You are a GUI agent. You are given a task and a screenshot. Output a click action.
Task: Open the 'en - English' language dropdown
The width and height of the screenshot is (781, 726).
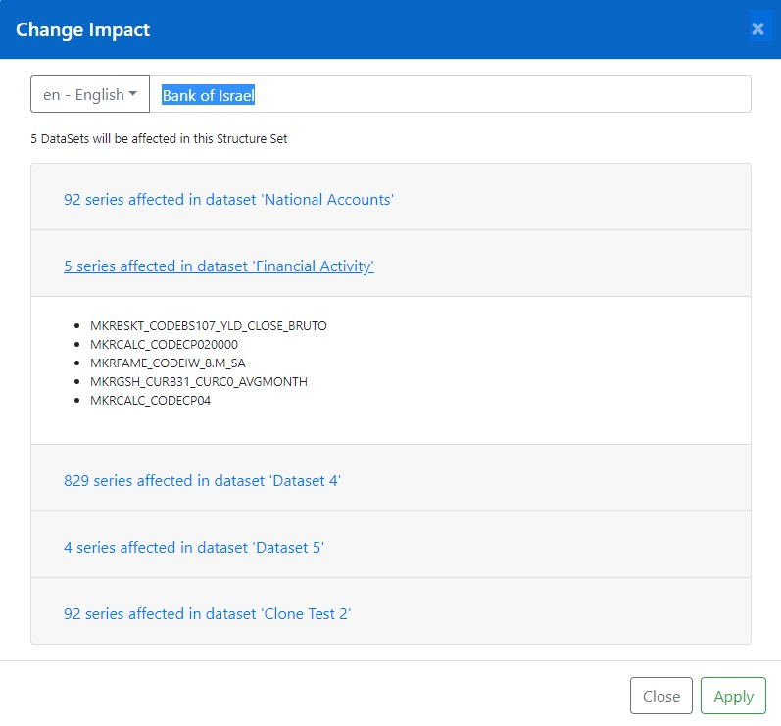[x=90, y=95]
